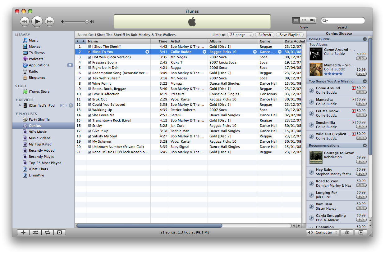Open the Limit to 25 songs dropdown

(x=240, y=35)
